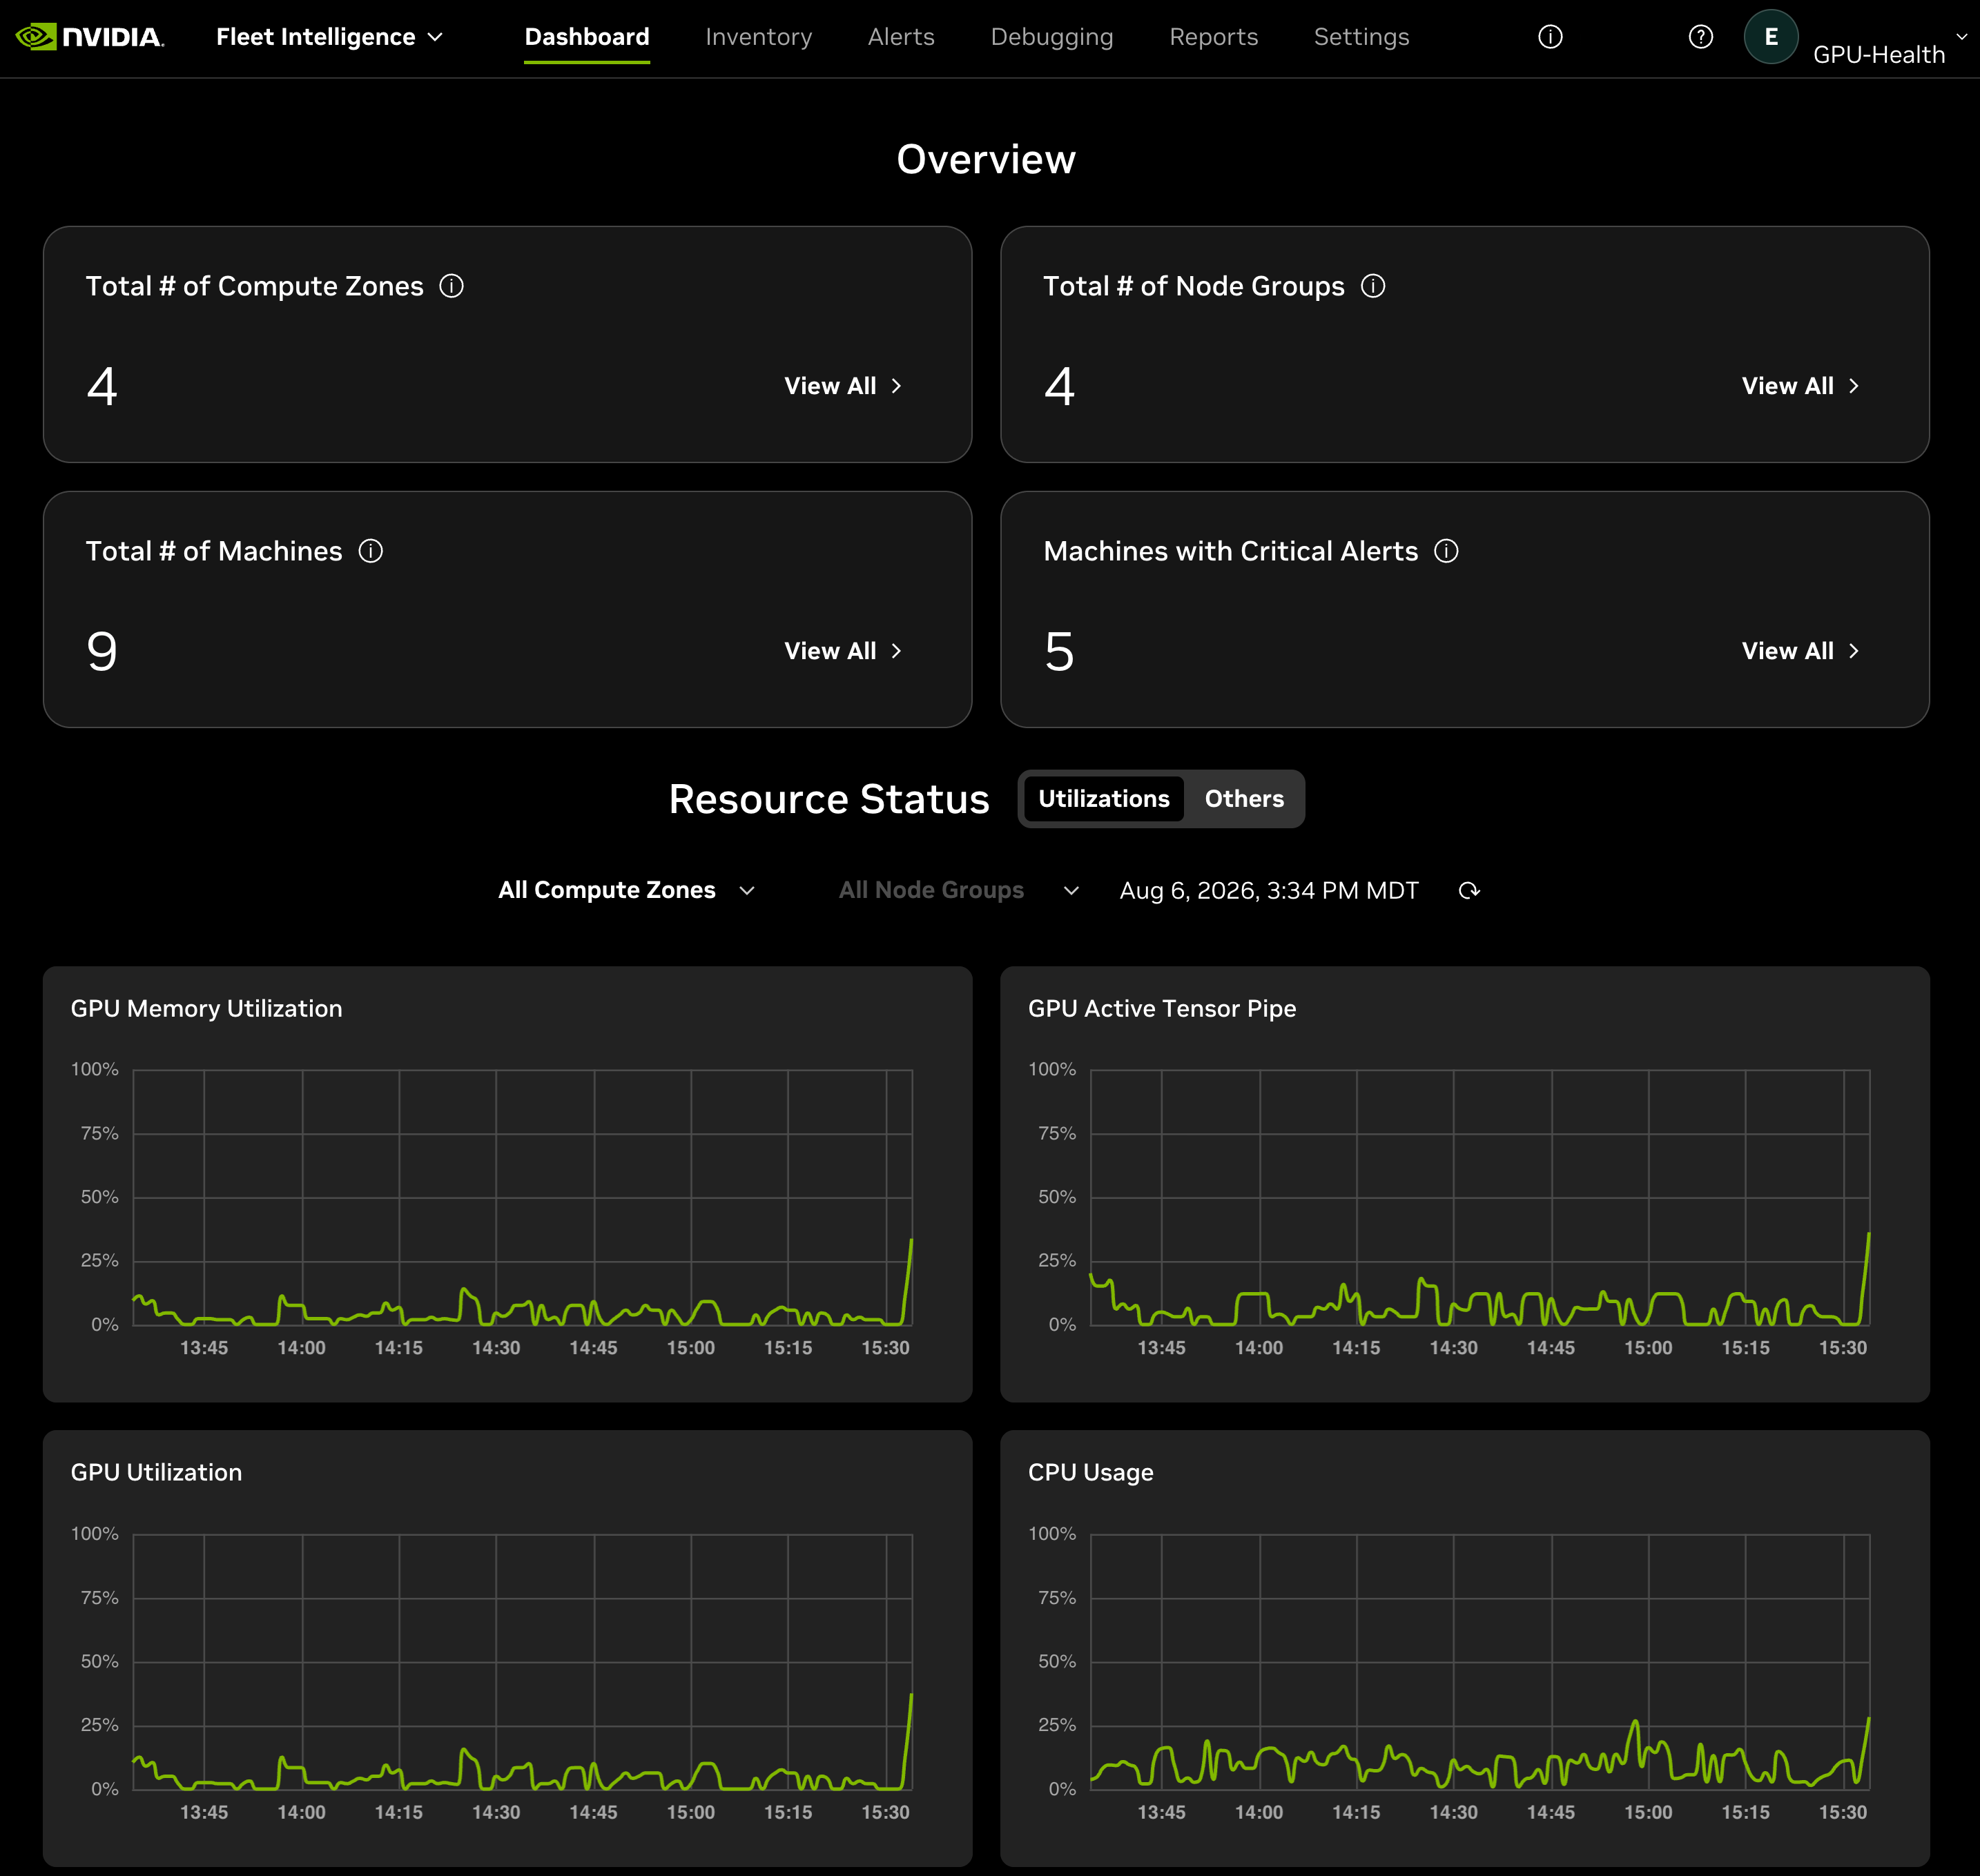This screenshot has height=1876, width=1980.
Task: Click the CPU Usage chart
Action: [x=1464, y=1648]
